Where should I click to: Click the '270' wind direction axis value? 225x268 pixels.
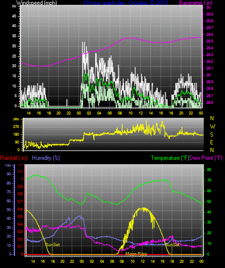[x=16, y=127]
